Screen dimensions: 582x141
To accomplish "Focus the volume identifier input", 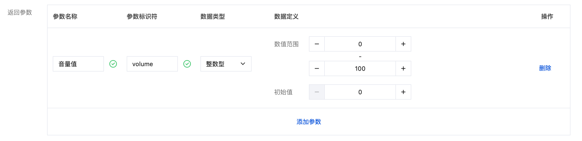I will (152, 64).
